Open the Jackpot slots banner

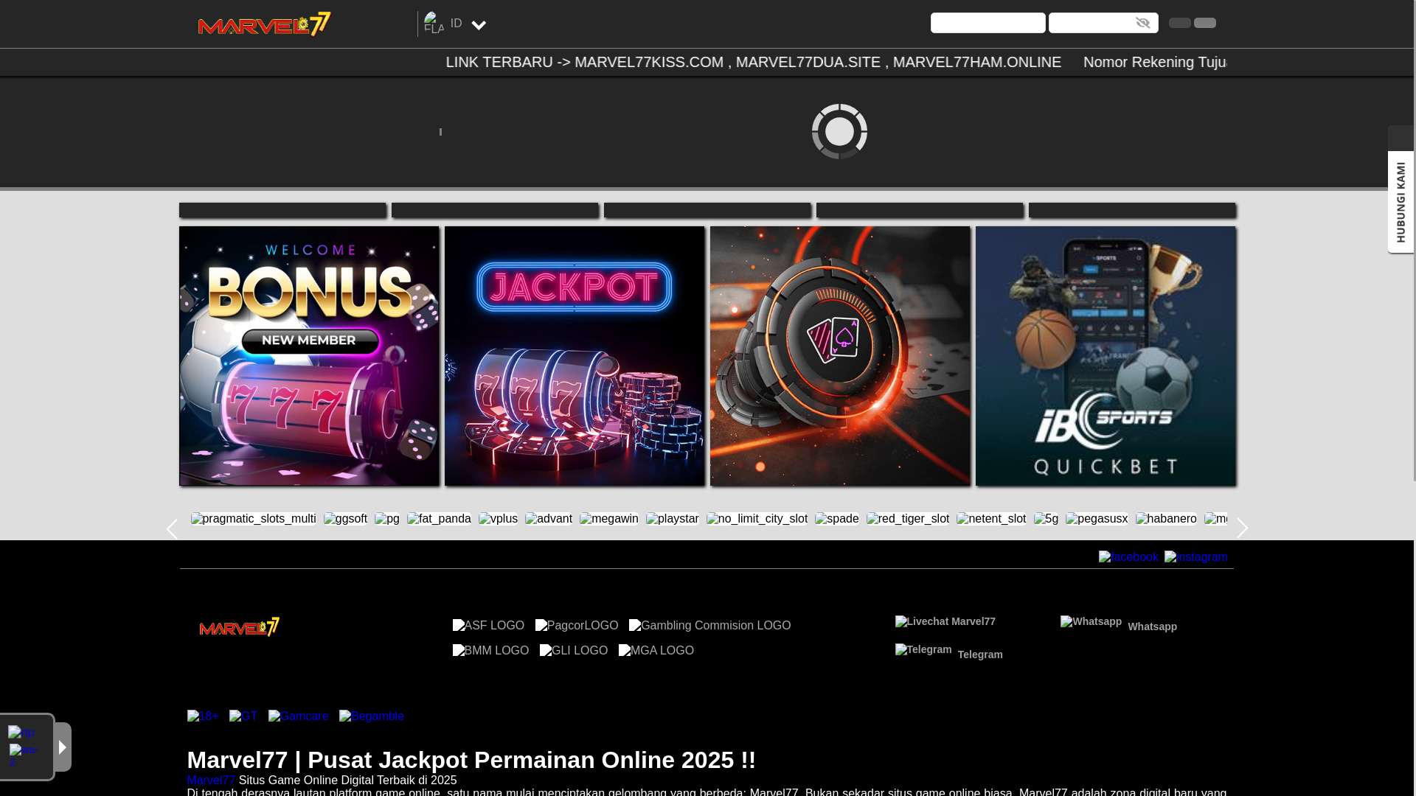coord(575,355)
